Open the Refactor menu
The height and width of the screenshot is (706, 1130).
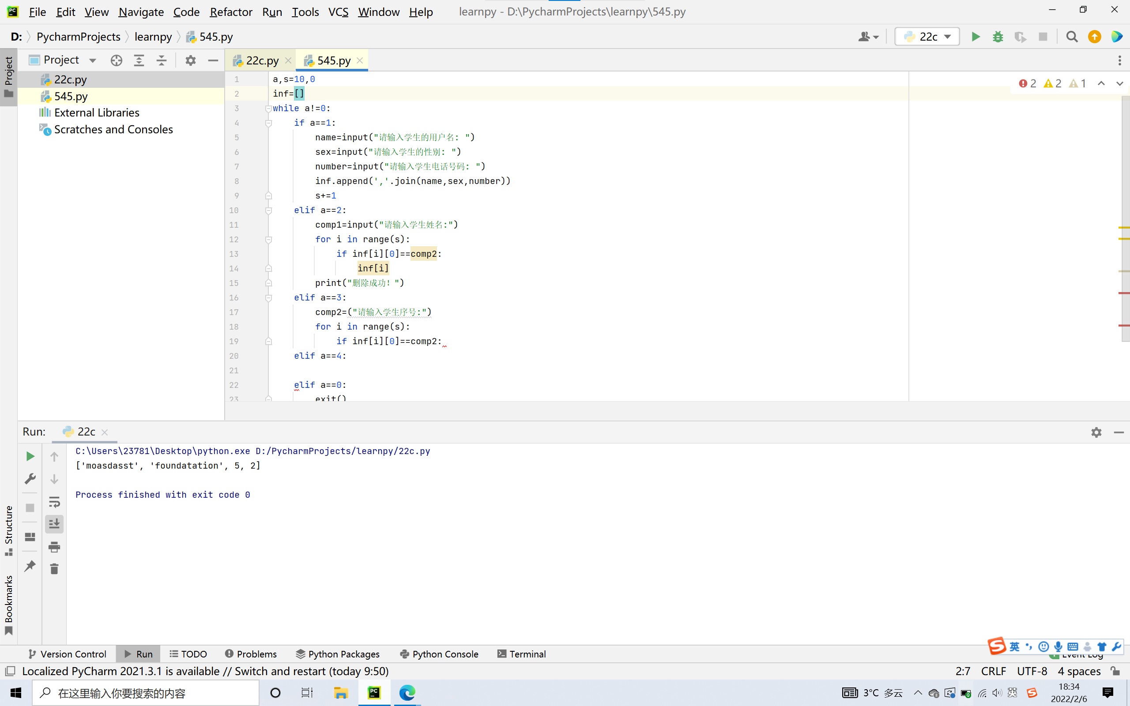pos(231,11)
